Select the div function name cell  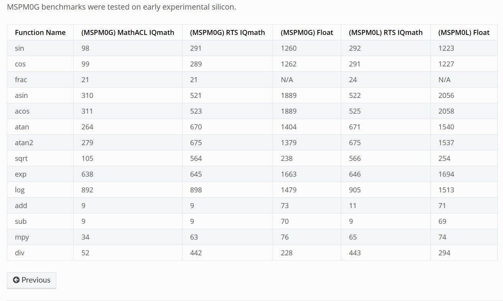tap(20, 253)
